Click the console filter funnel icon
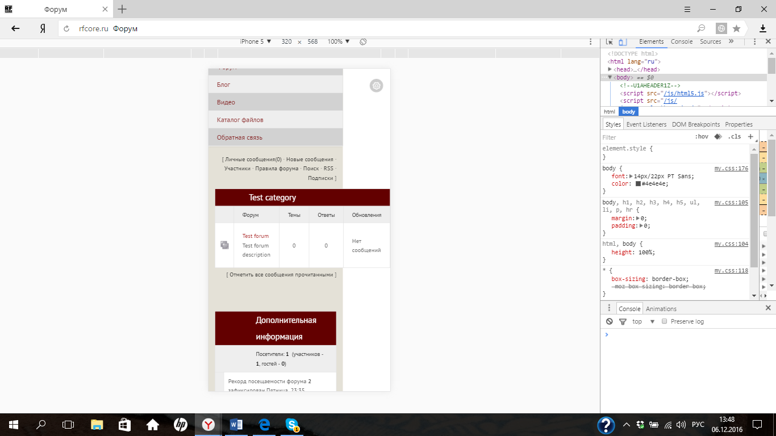The width and height of the screenshot is (776, 436). (x=623, y=321)
